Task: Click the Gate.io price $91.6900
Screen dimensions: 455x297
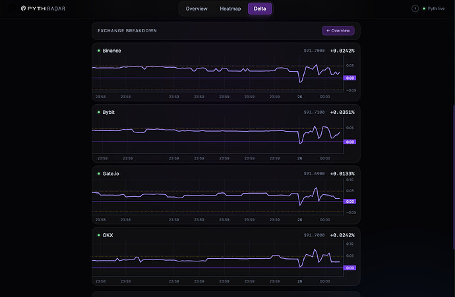Action: click(314, 174)
